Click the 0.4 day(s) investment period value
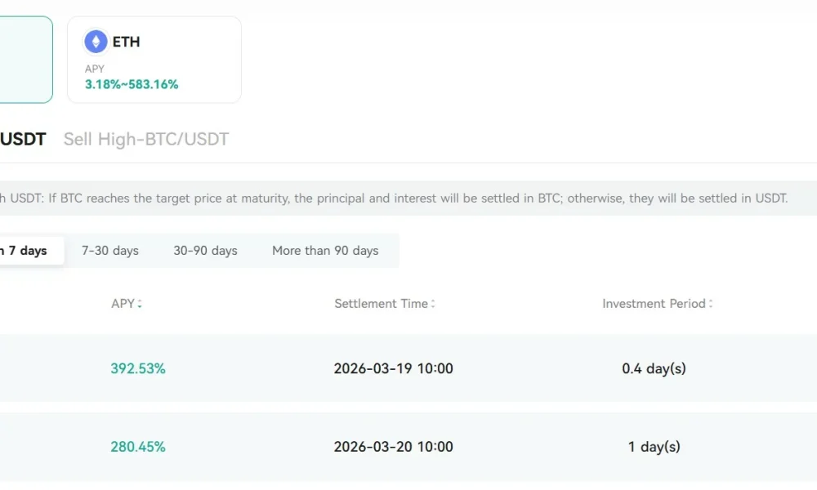The width and height of the screenshot is (817, 490). (x=654, y=368)
